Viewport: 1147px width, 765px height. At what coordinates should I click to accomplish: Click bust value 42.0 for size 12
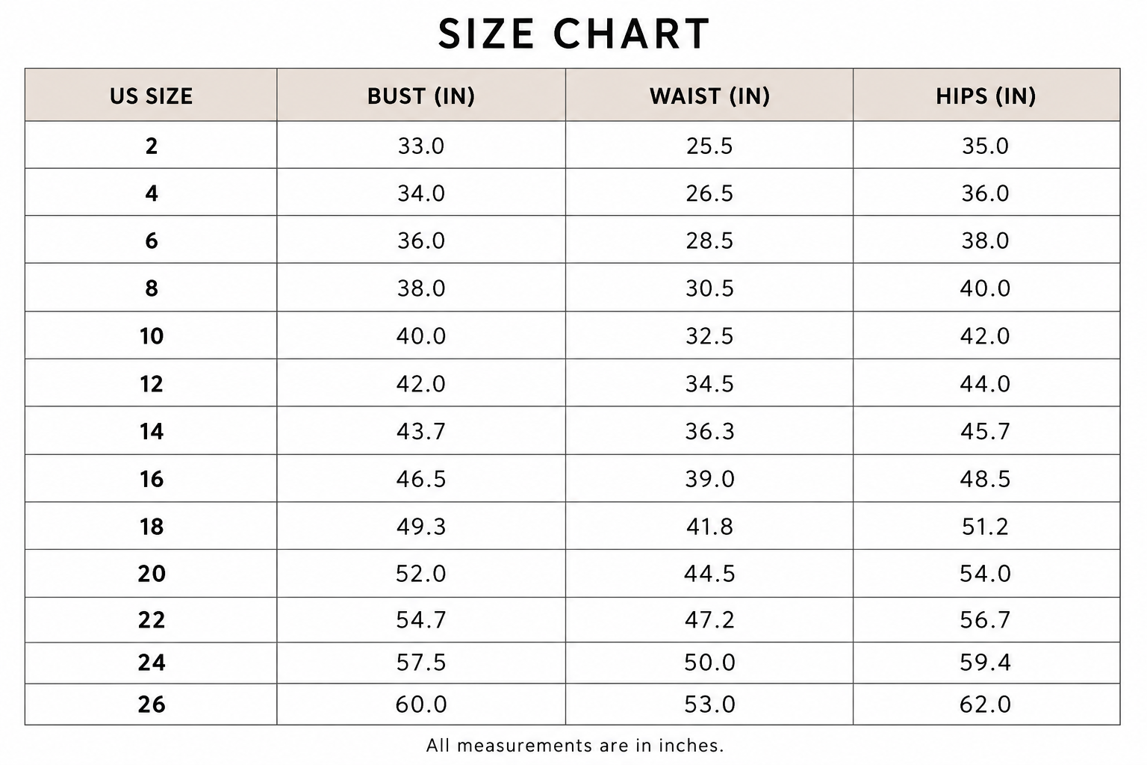[421, 384]
